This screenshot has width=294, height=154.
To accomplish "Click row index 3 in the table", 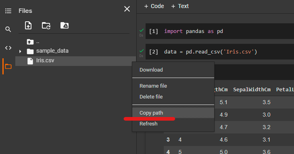I will pos(168,140).
